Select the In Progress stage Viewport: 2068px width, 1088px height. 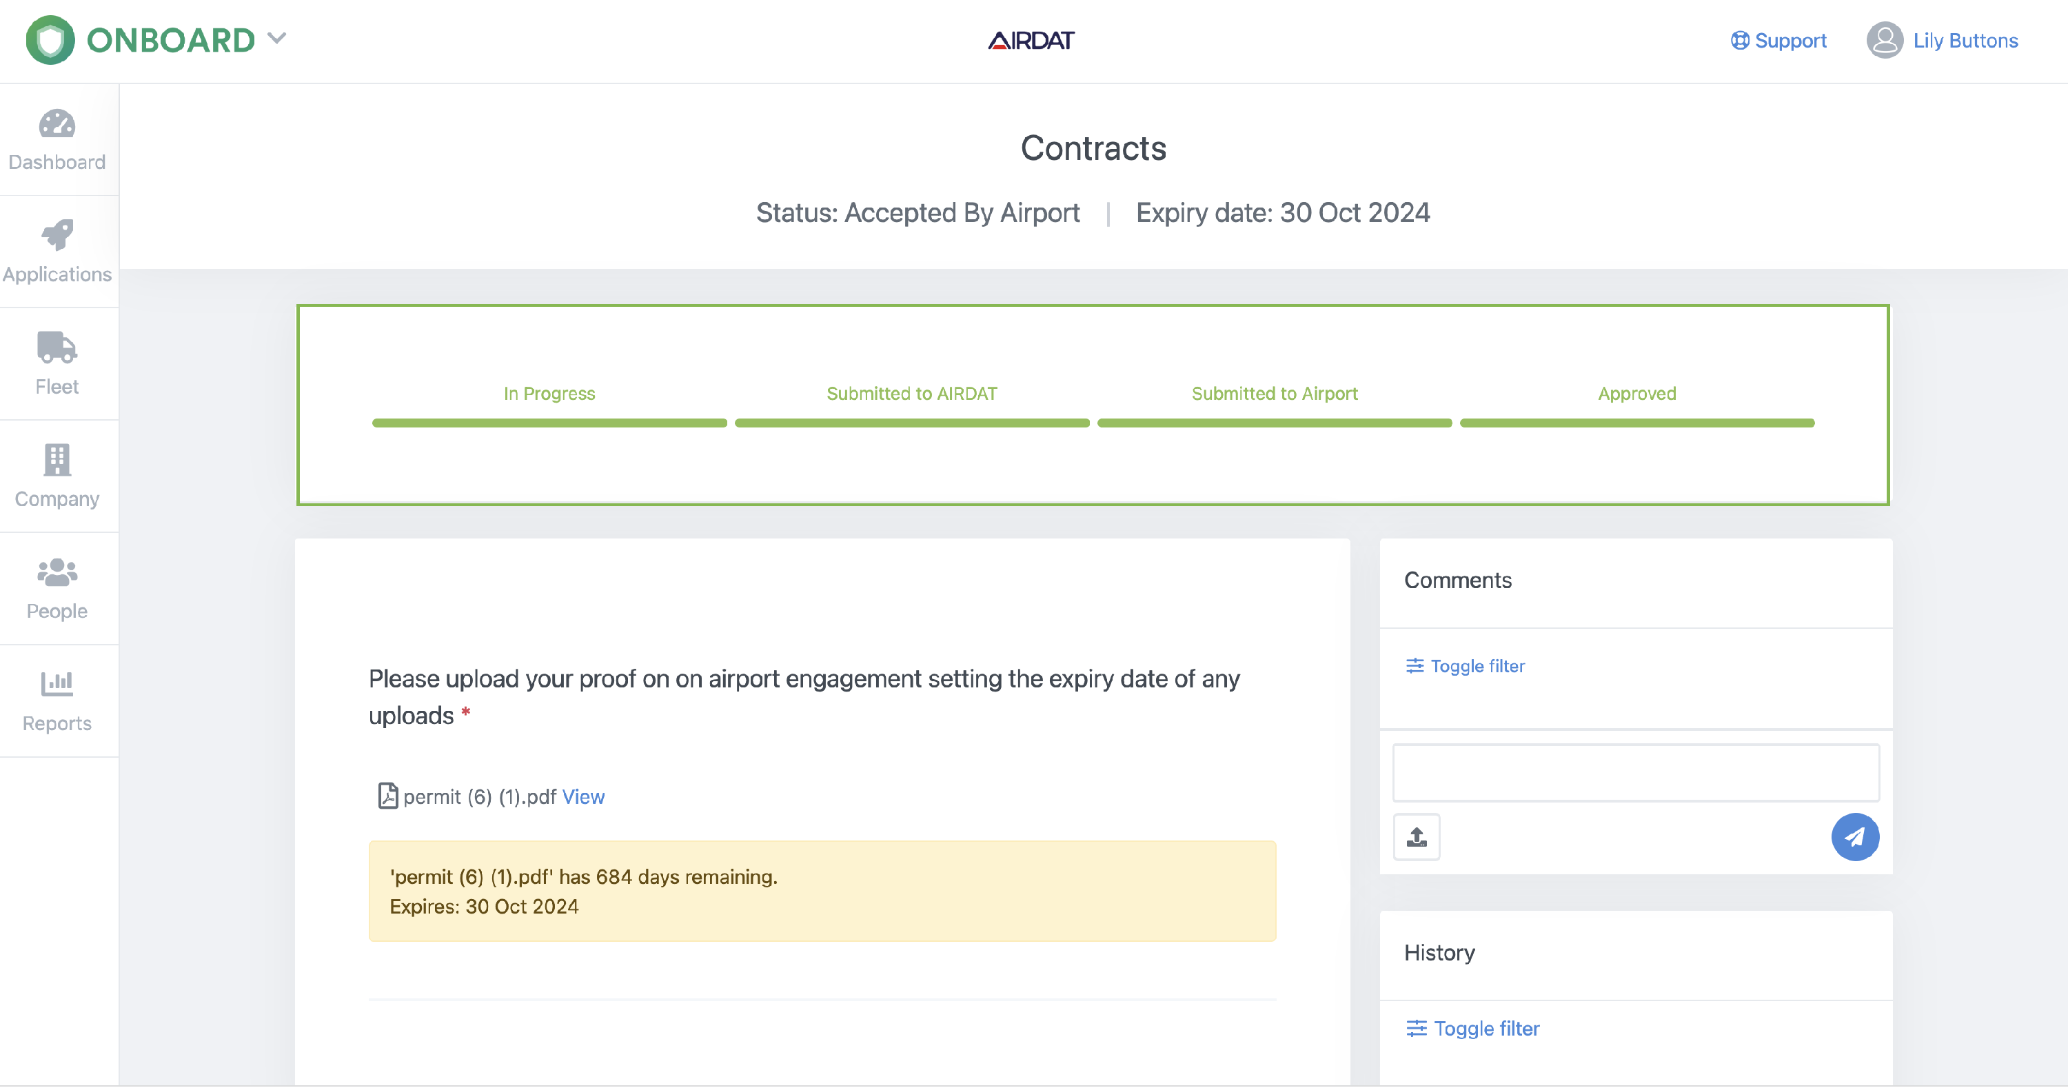pos(549,394)
